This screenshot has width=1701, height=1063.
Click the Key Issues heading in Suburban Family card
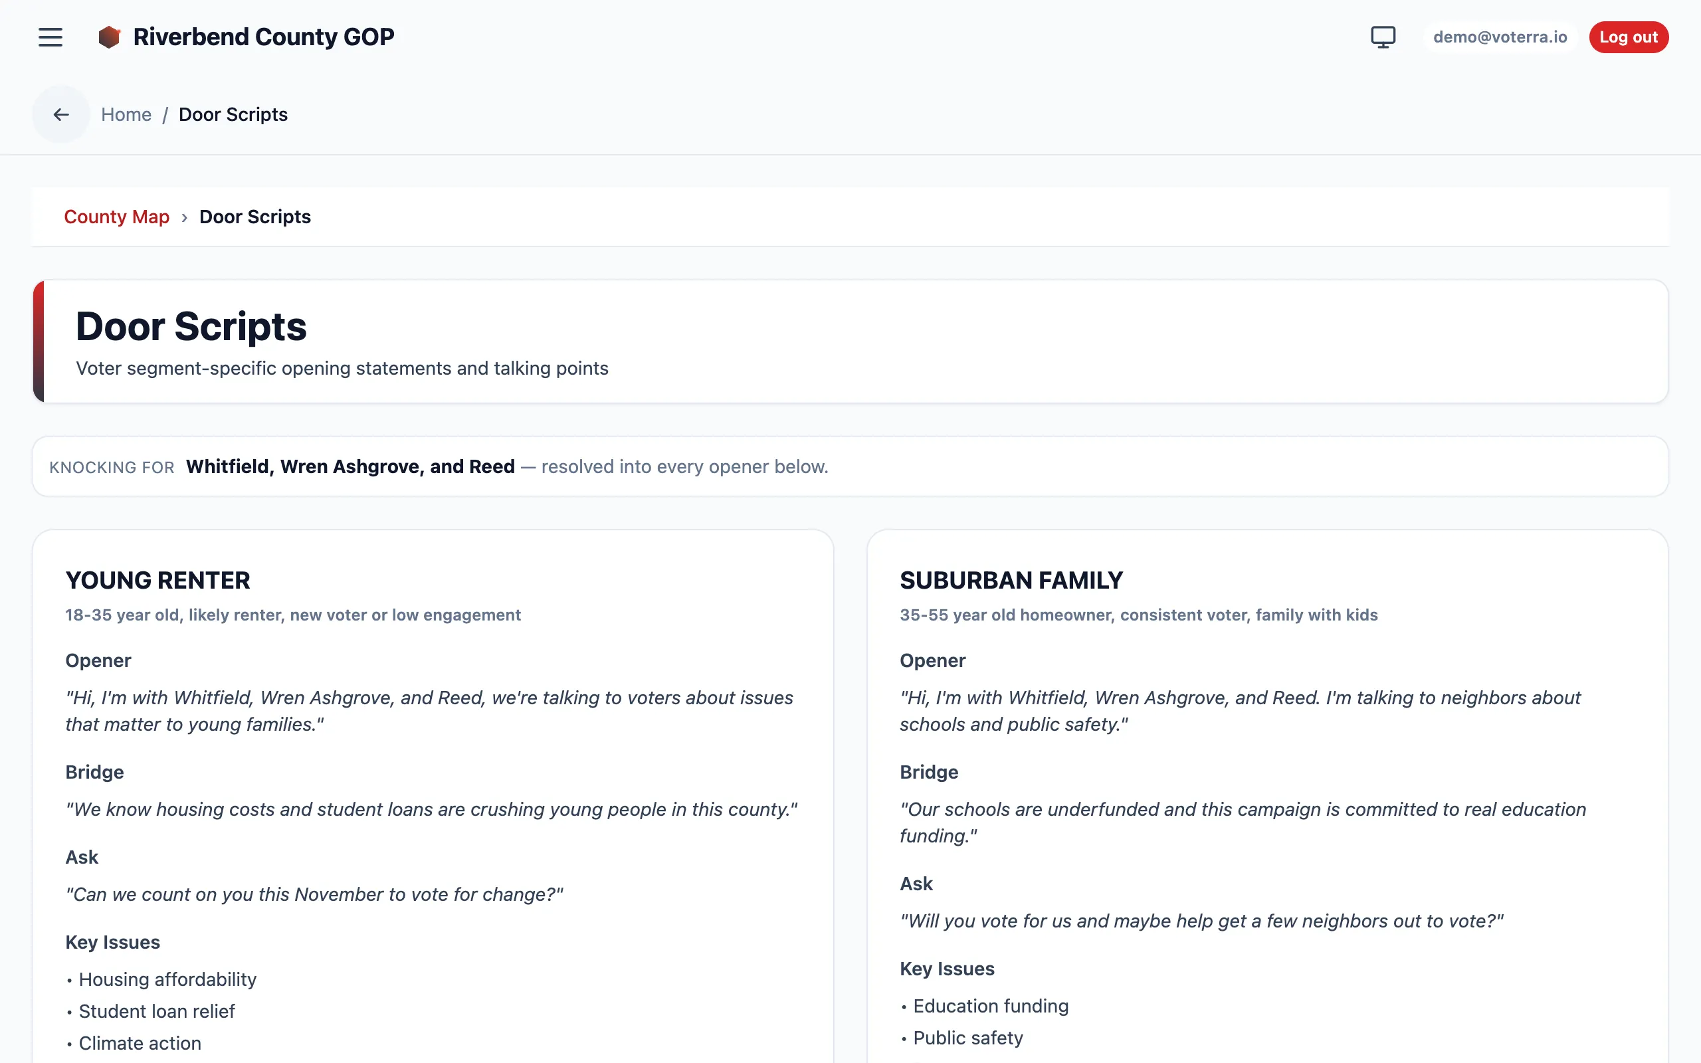tap(947, 969)
